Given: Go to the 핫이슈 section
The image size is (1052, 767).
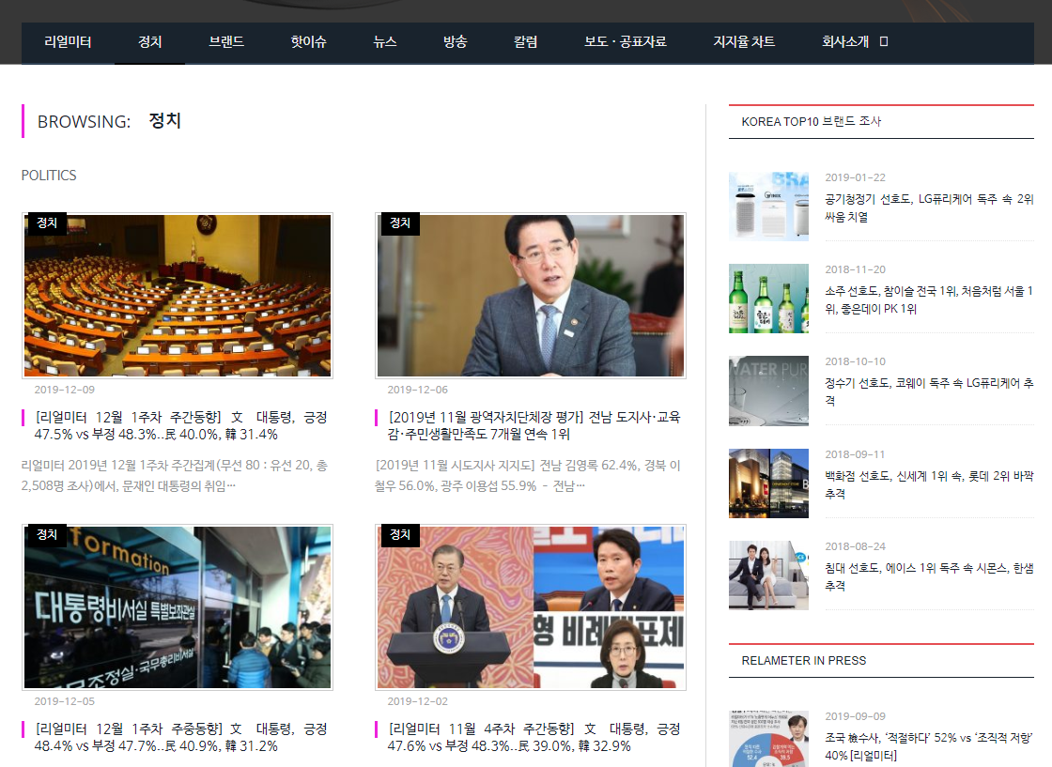Looking at the screenshot, I should pos(308,42).
